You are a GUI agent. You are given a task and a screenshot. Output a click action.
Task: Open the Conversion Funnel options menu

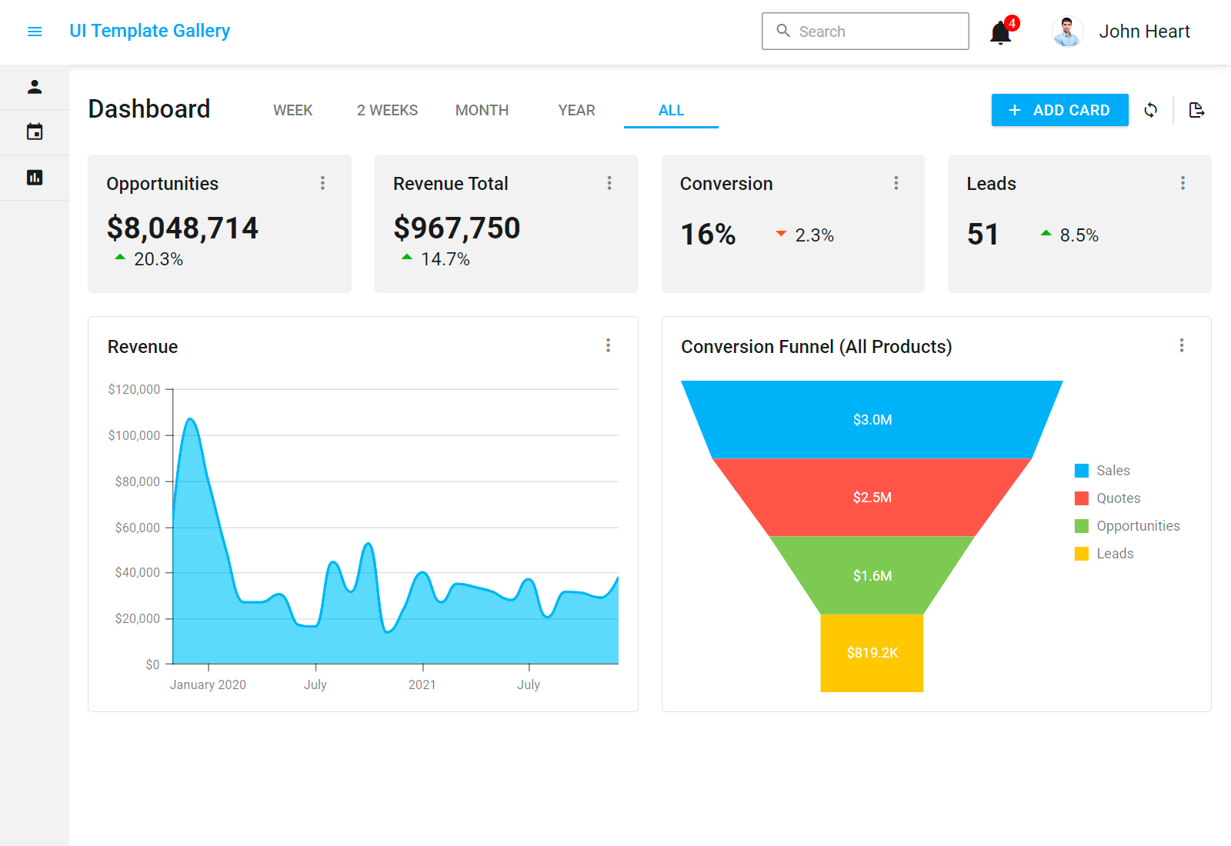coord(1182,346)
